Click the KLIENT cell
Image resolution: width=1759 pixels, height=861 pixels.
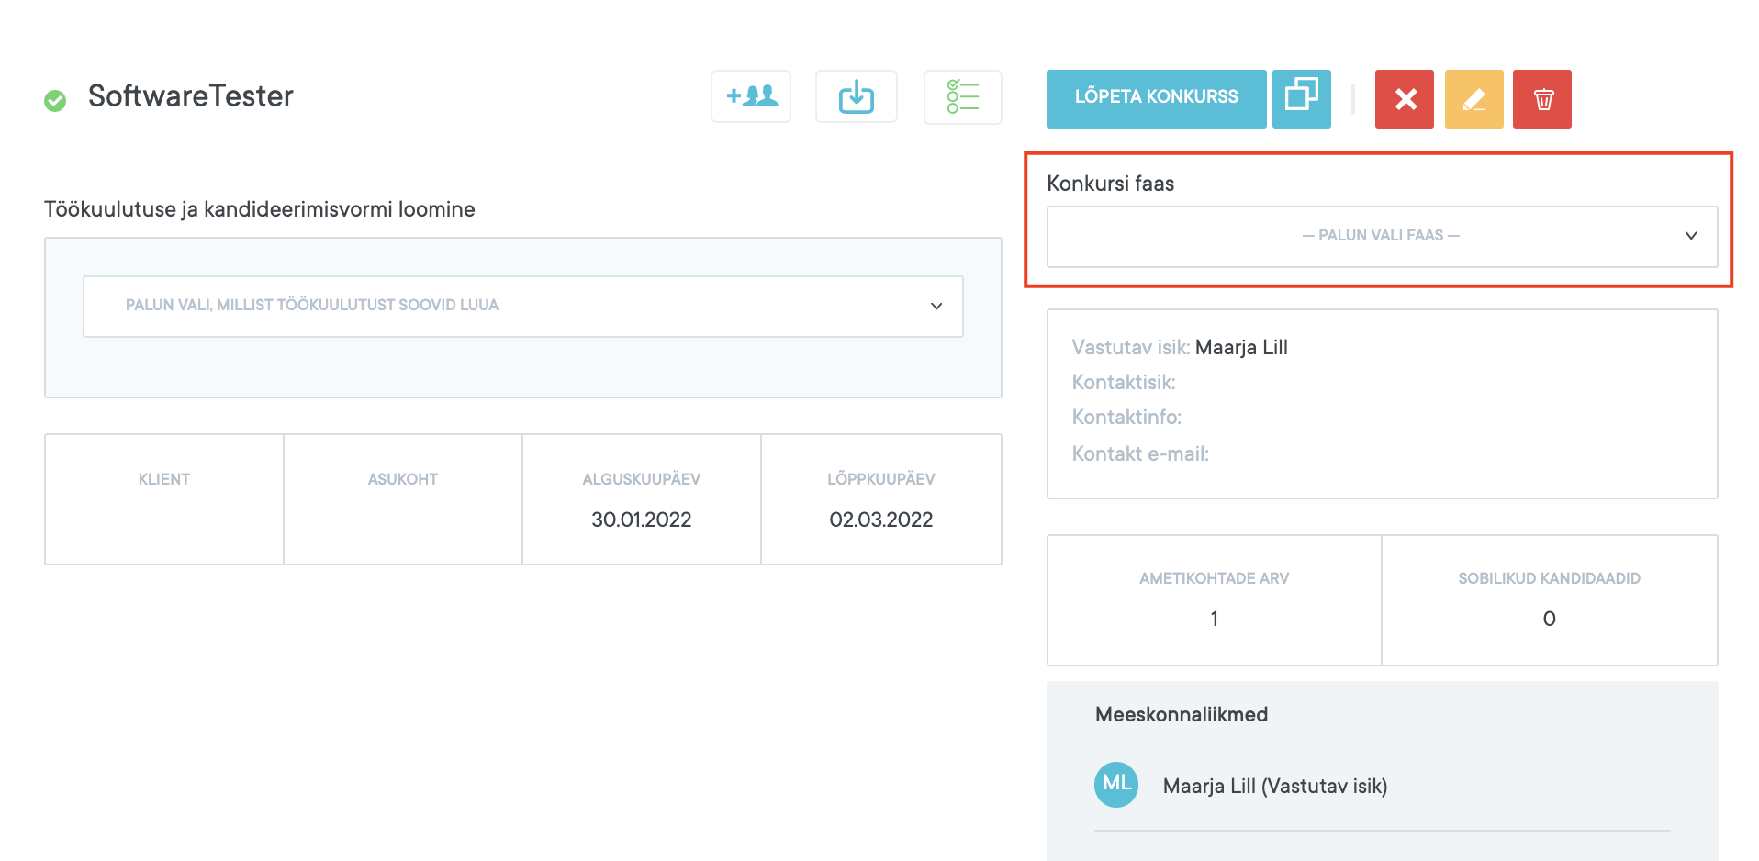(164, 498)
